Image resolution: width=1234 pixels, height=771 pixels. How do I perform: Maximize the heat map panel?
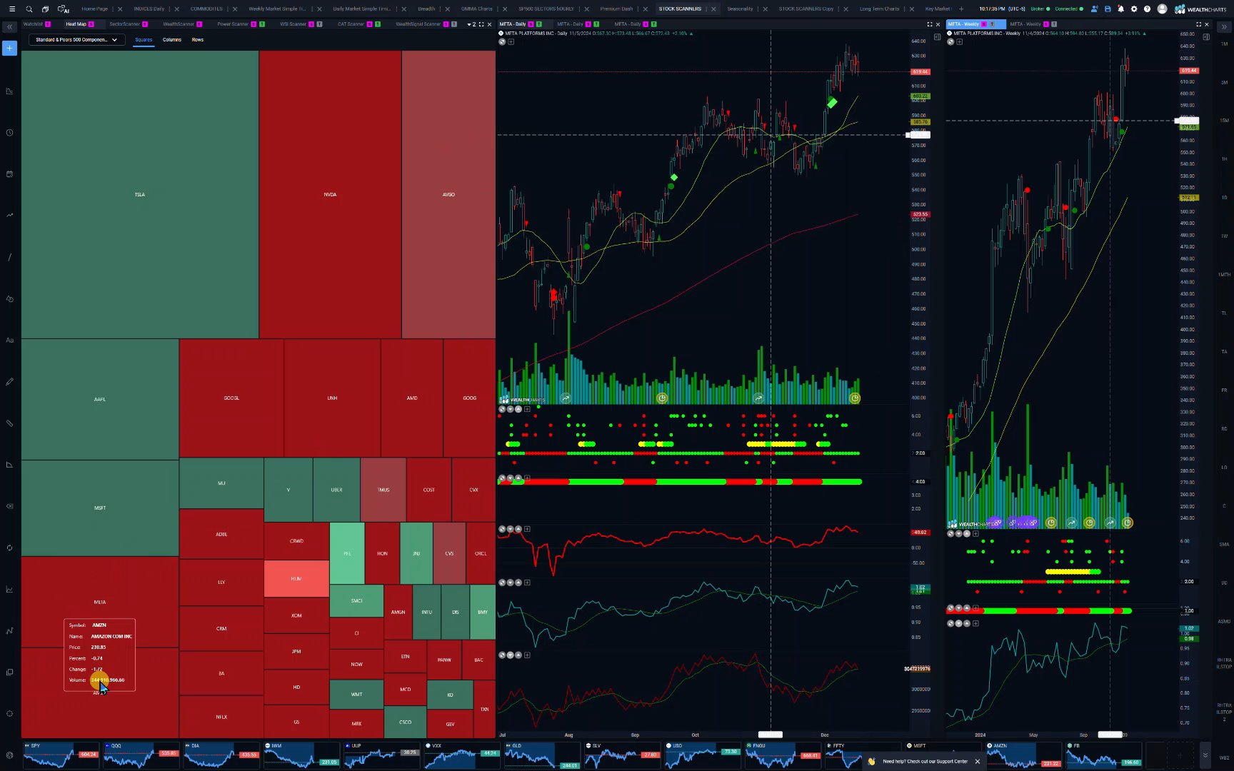(481, 24)
